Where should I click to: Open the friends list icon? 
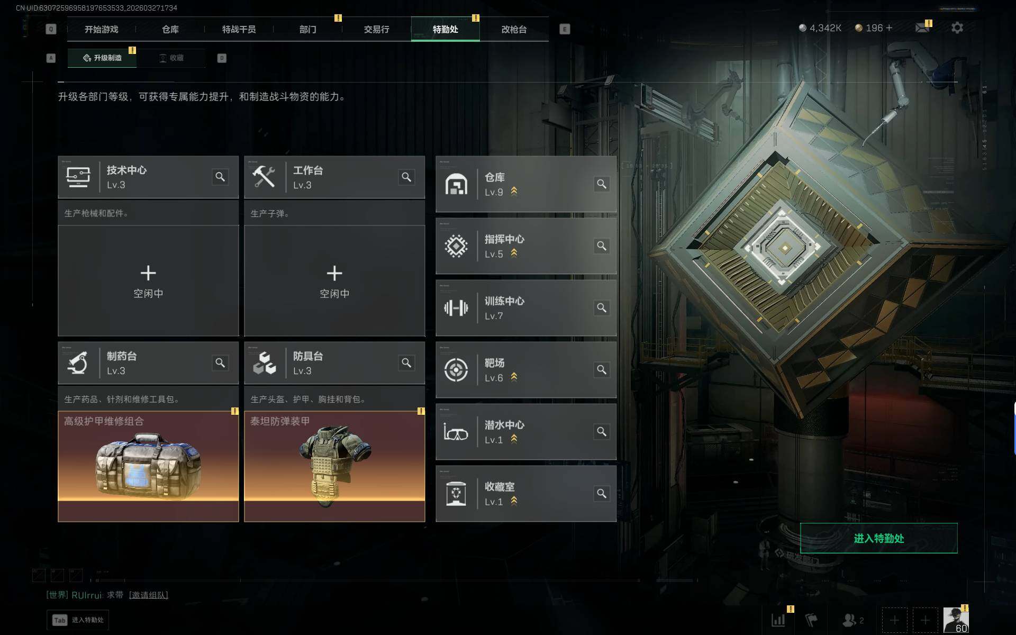(x=850, y=620)
